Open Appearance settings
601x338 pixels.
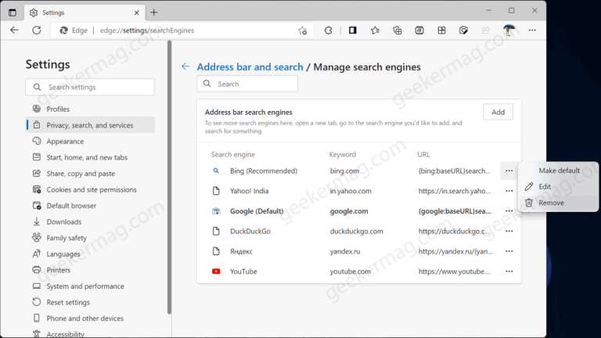90,142
